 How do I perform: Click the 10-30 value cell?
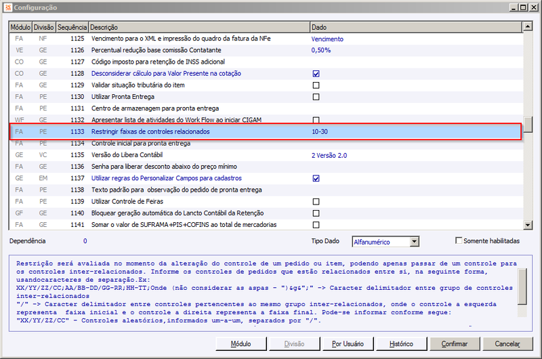[x=320, y=131]
